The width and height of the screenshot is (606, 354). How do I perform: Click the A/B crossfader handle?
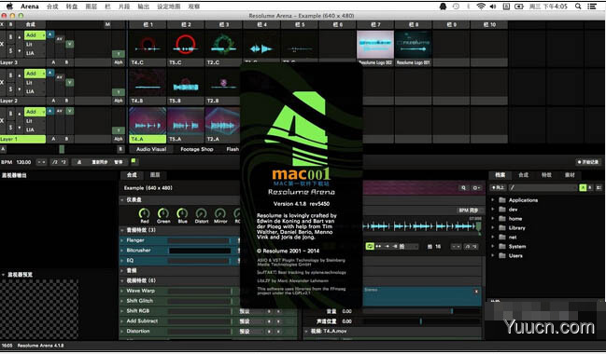(62, 149)
